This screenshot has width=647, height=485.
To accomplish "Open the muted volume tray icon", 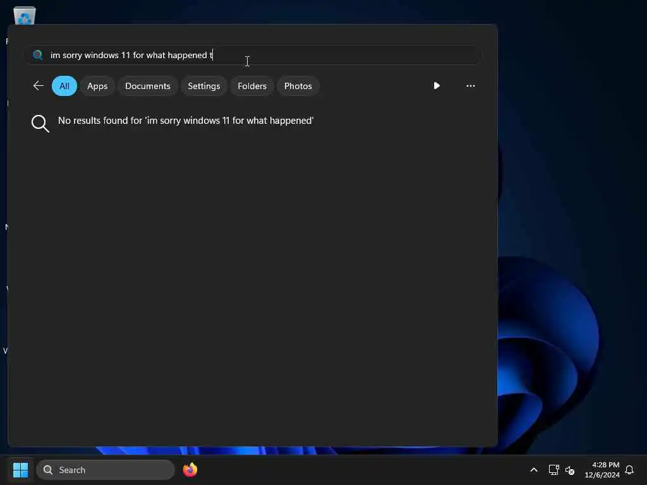I will pos(570,470).
